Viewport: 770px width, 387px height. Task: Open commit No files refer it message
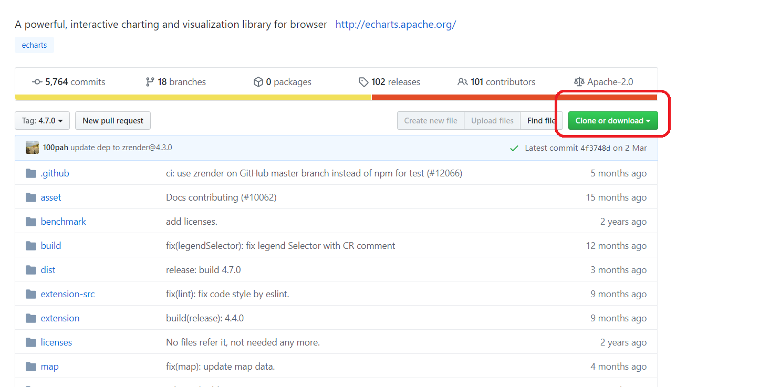tap(243, 342)
